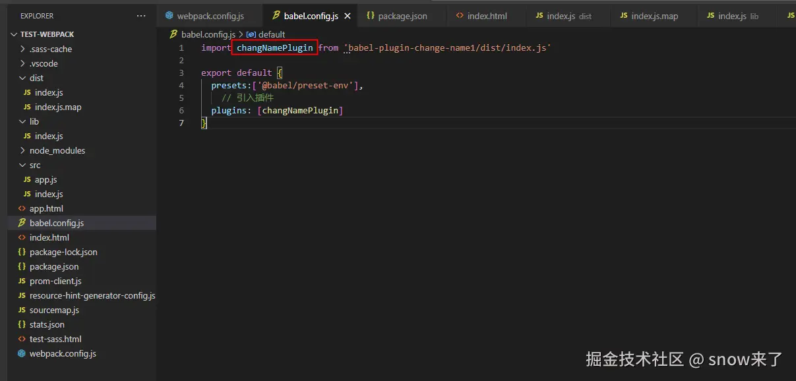The height and width of the screenshot is (381, 796).
Task: Click the HTML icon beside app.html
Action: (22, 208)
